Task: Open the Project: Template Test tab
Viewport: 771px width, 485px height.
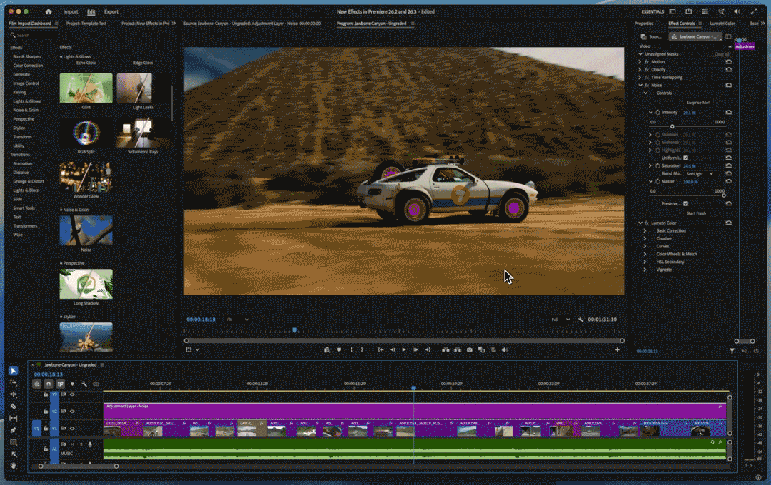Action: 86,23
